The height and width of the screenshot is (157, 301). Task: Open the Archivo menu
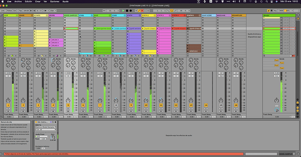point(18,2)
